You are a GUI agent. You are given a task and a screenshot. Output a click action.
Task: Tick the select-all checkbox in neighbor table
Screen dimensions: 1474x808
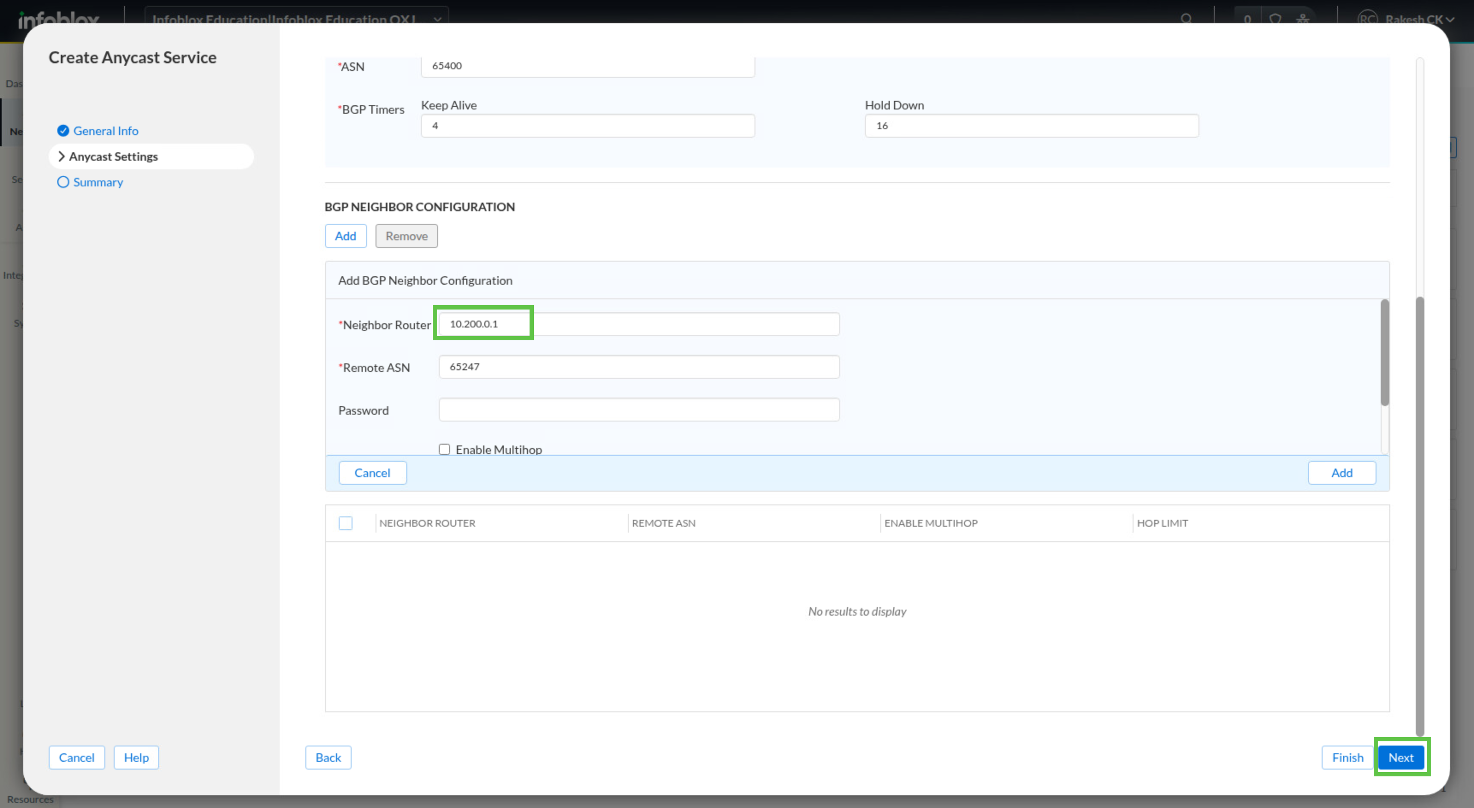pyautogui.click(x=346, y=523)
